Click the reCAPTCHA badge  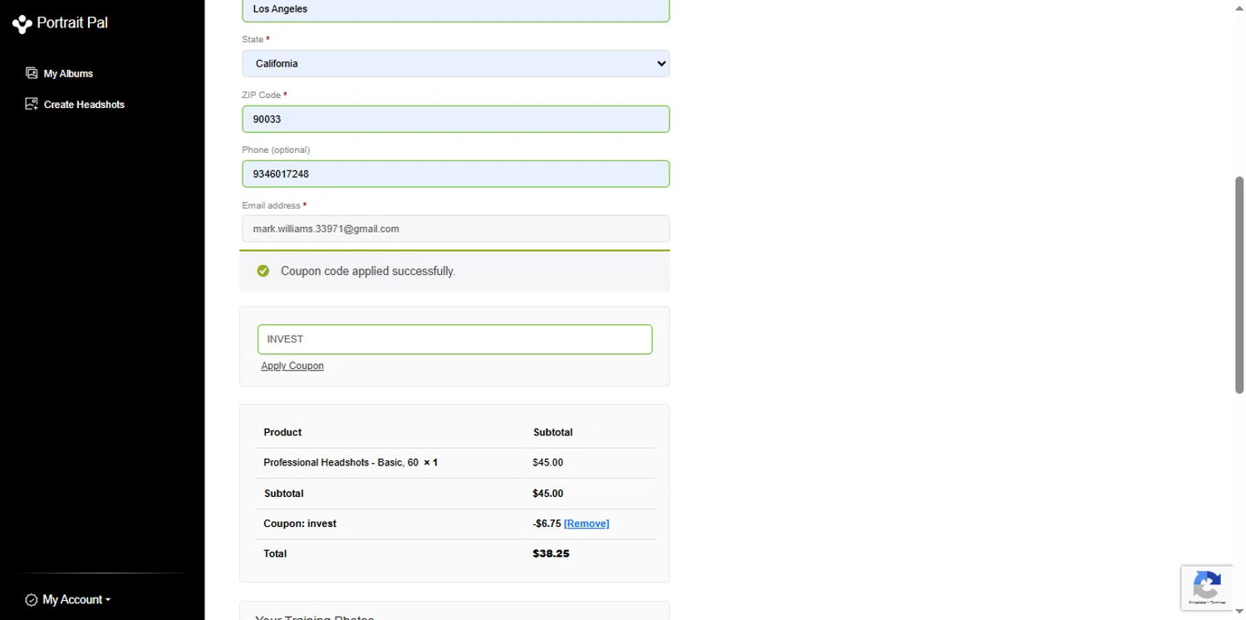(x=1206, y=588)
